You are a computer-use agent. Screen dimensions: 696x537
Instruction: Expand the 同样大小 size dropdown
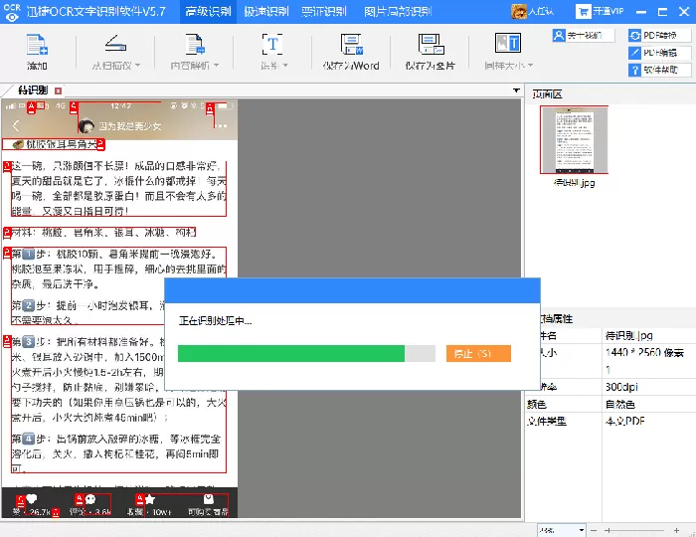point(530,66)
